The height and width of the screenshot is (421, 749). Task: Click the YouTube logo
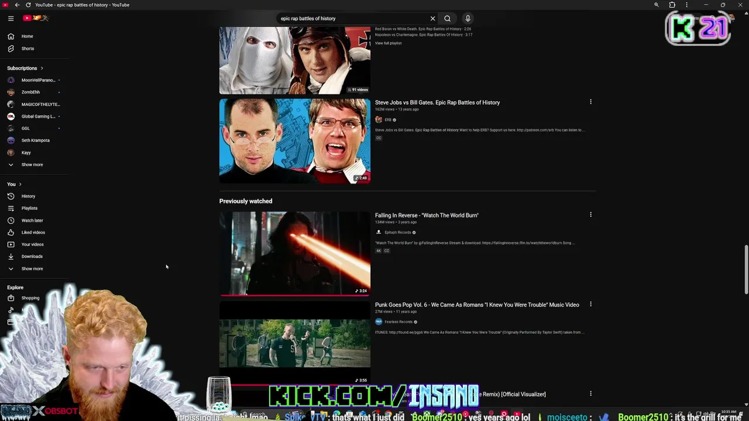pos(36,18)
